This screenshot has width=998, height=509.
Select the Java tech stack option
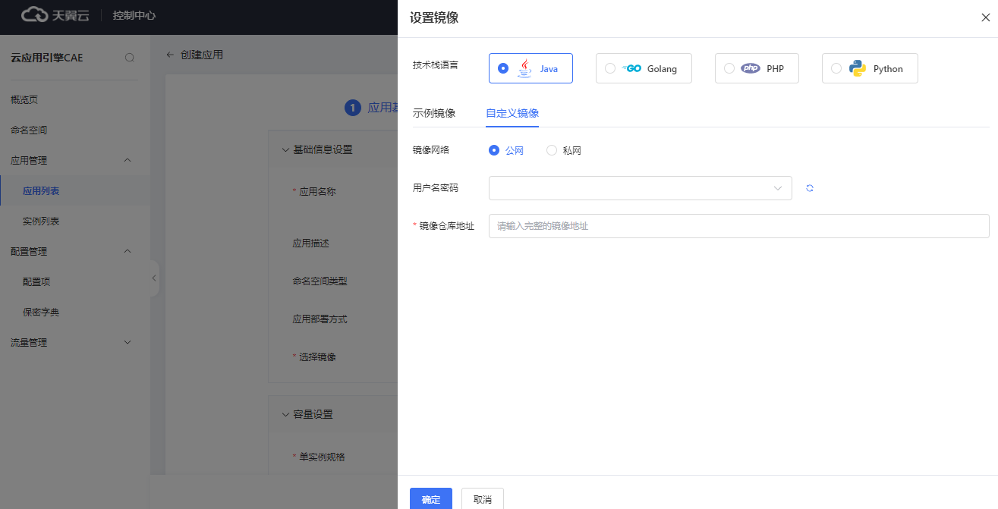[530, 68]
